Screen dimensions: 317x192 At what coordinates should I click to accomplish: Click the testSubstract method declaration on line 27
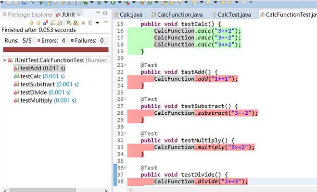click(189, 106)
